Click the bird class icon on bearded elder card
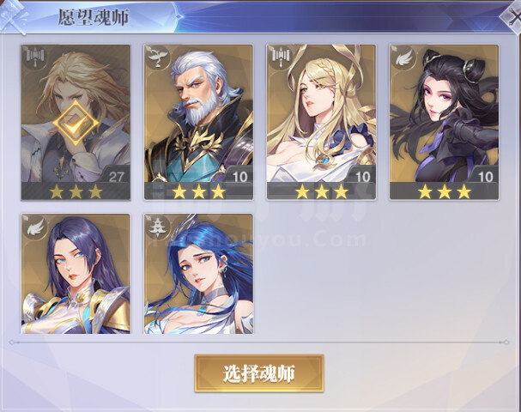This screenshot has width=521, height=412. pos(157,56)
